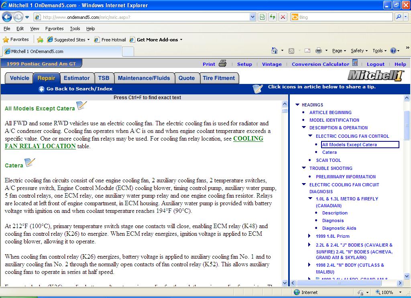Click the Bing search magnifier icon
The width and height of the screenshot is (411, 298).
(x=399, y=17)
